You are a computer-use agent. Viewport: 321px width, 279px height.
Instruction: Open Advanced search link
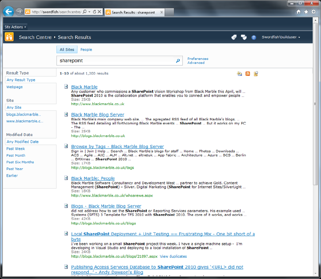tap(196, 63)
